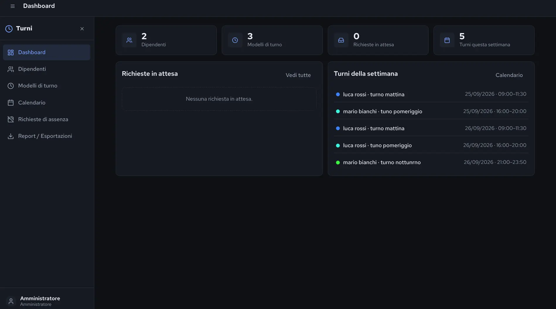Viewport: 556px width, 309px height.
Task: Click the Dashboard grid icon in sidebar
Action: pos(11,52)
